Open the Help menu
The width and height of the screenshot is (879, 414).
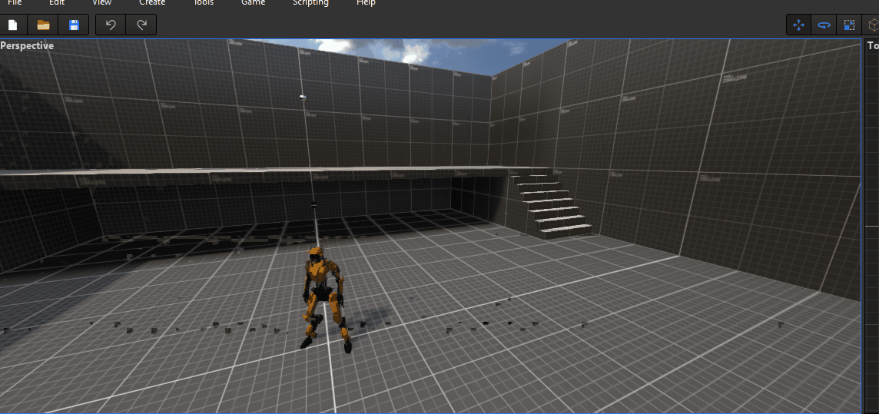[367, 3]
